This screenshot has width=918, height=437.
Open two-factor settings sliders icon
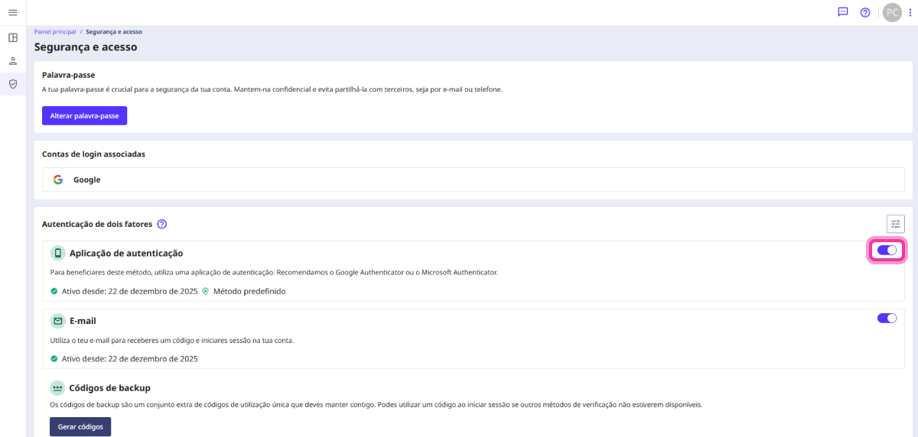point(895,224)
